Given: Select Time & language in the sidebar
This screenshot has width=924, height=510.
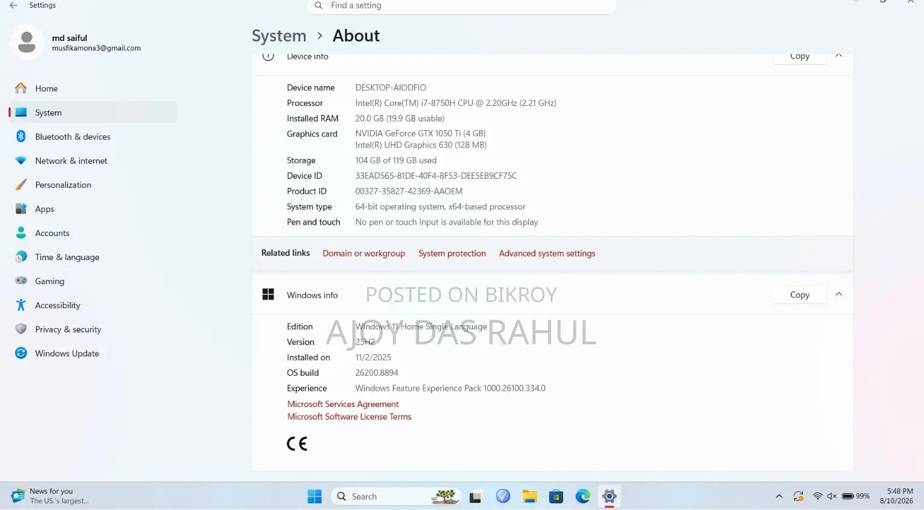Looking at the screenshot, I should [x=92, y=257].
